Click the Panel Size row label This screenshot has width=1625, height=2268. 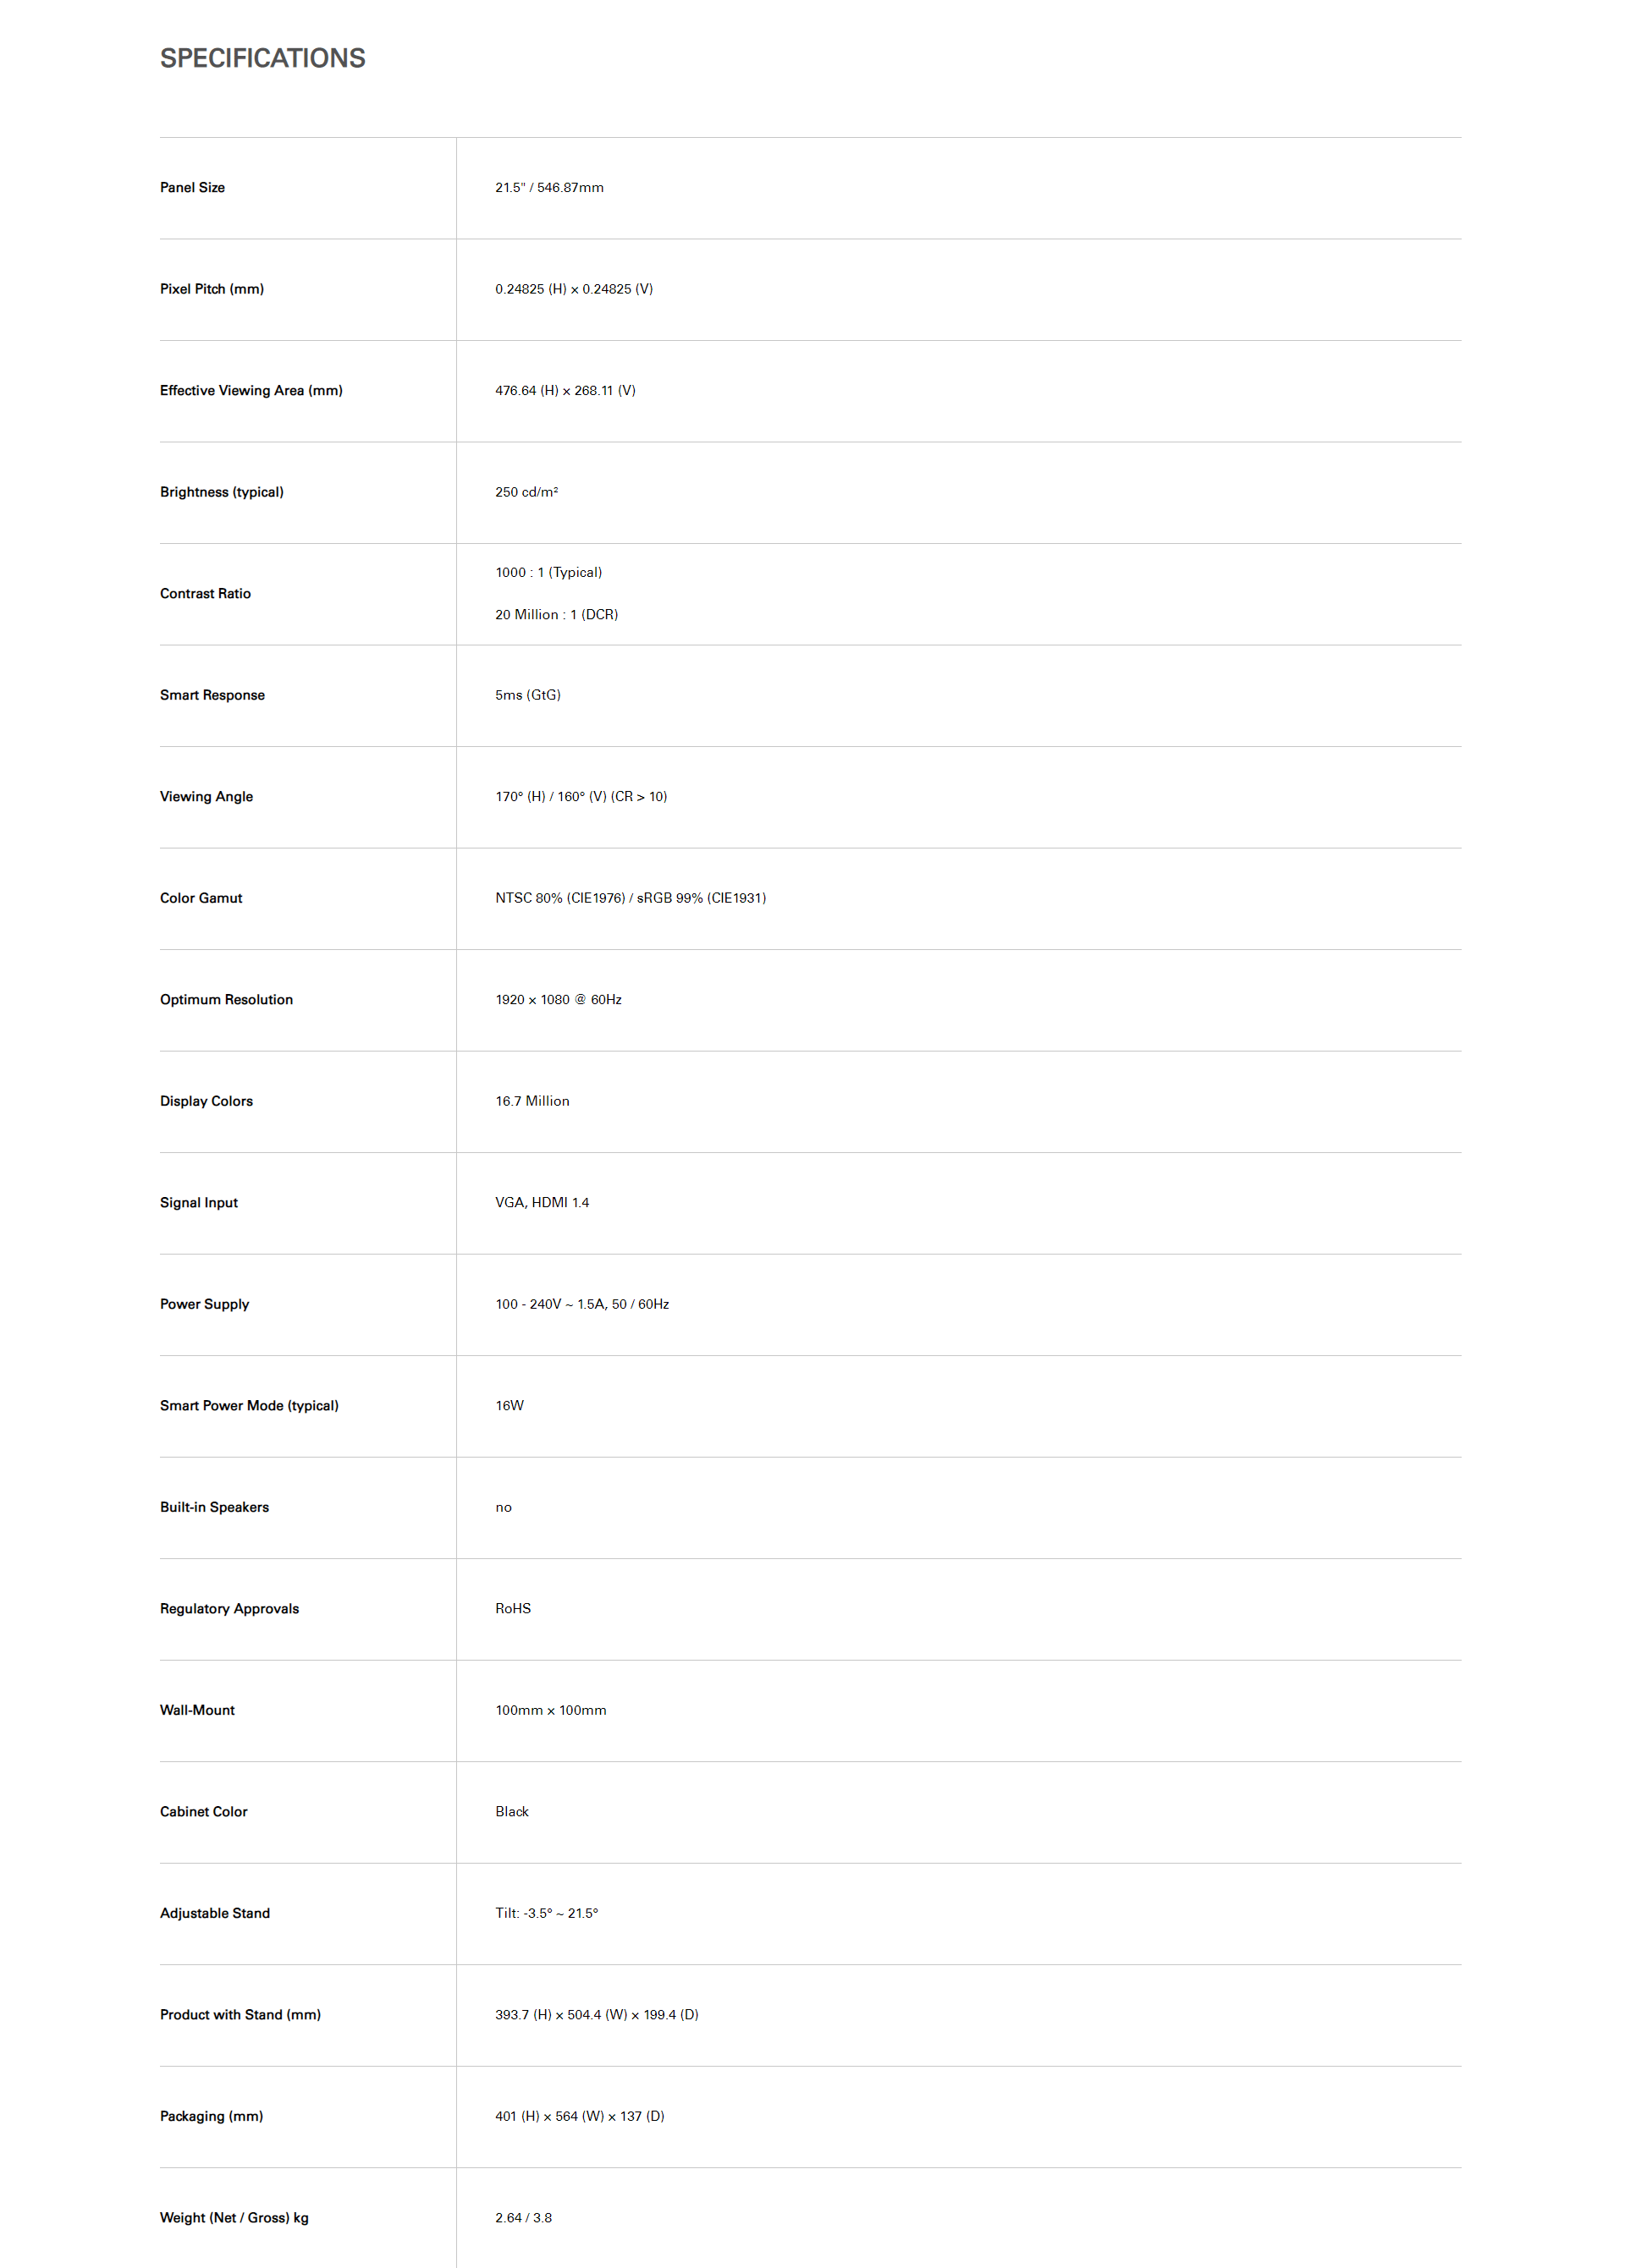pos(192,188)
